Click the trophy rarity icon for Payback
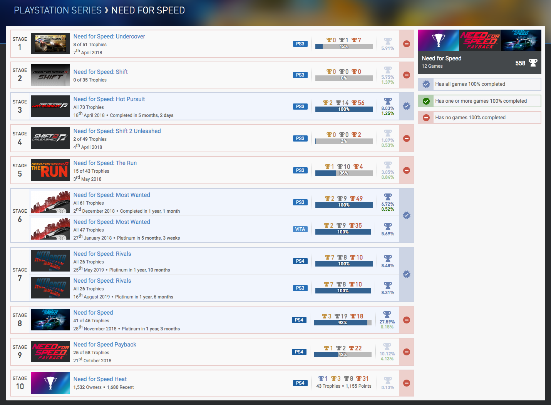The width and height of the screenshot is (551, 405). click(x=387, y=347)
